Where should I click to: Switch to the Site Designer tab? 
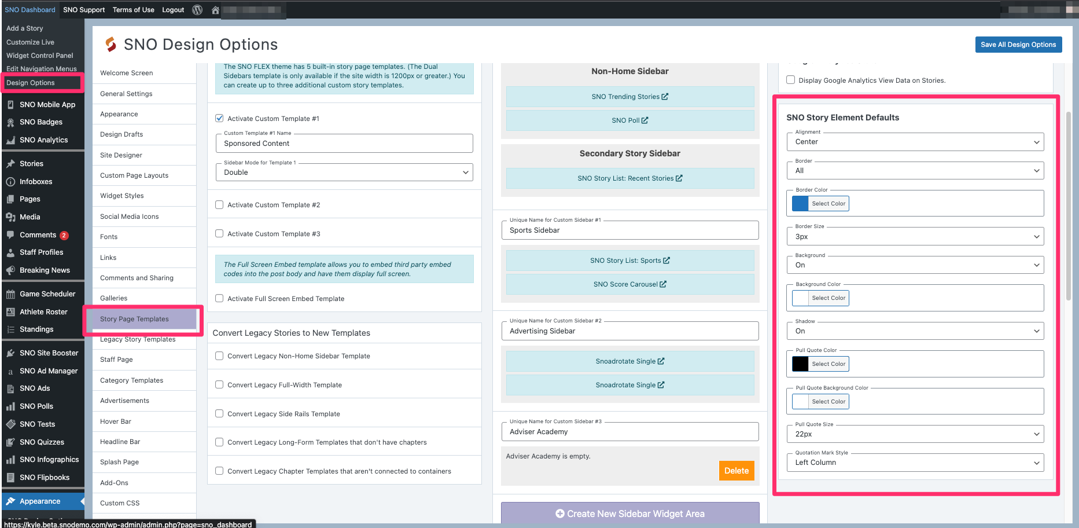click(144, 155)
